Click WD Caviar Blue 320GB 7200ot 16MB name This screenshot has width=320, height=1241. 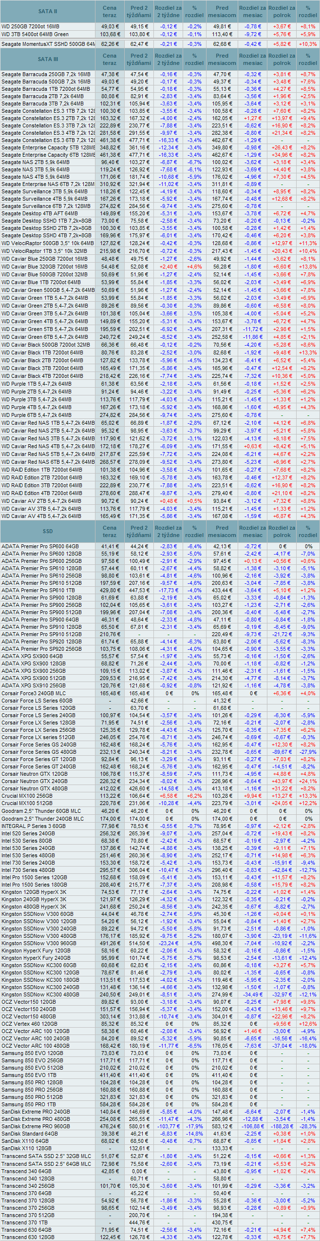tap(45, 267)
